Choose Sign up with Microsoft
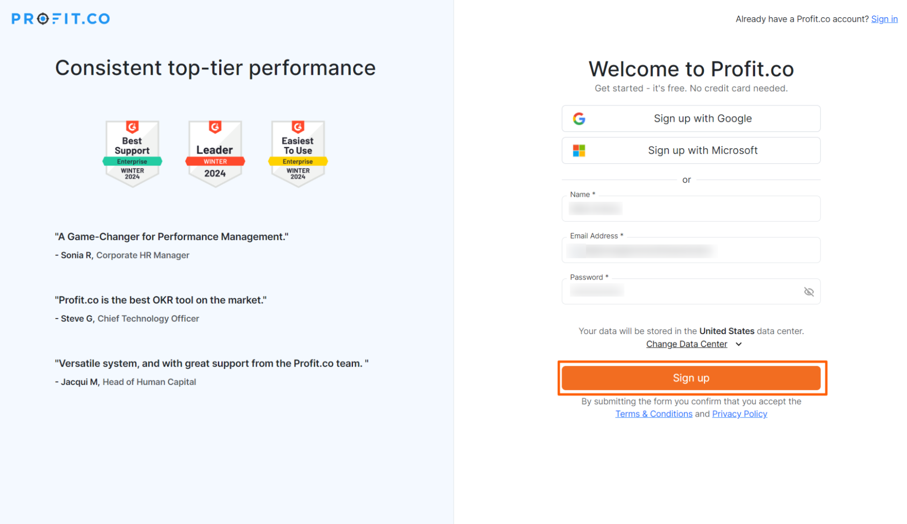 point(691,150)
